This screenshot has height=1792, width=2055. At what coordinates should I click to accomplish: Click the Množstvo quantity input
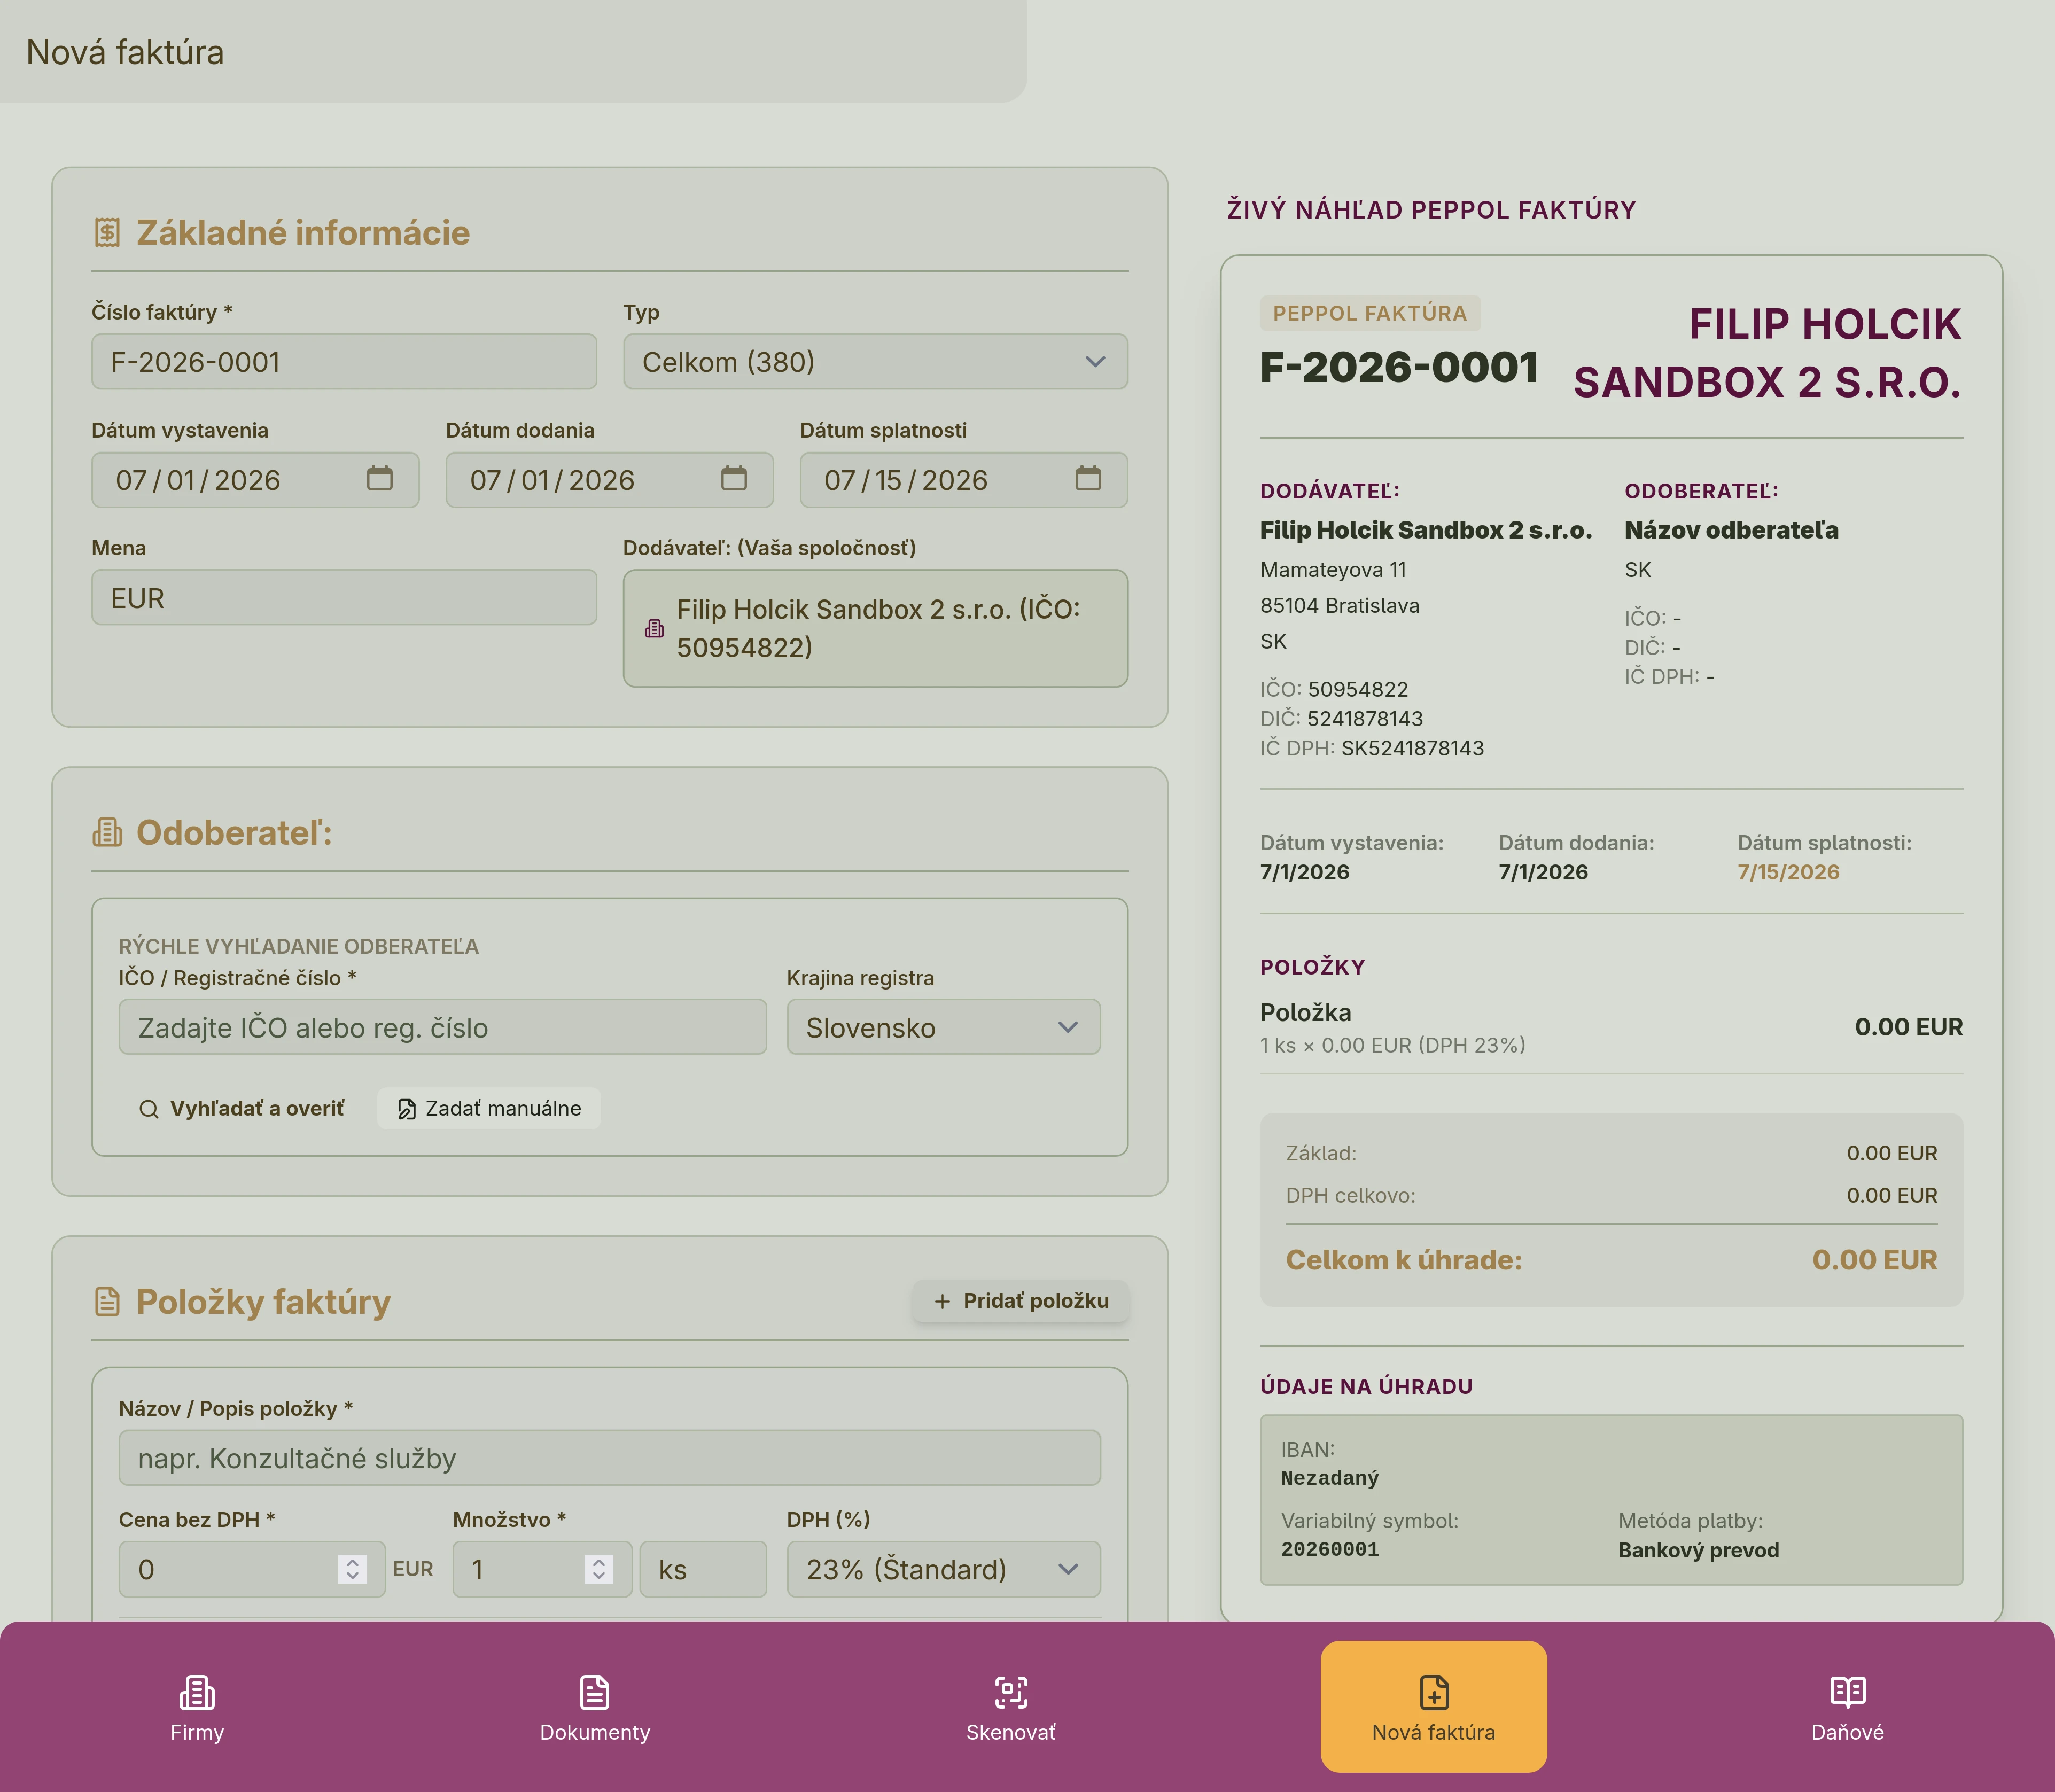542,1569
